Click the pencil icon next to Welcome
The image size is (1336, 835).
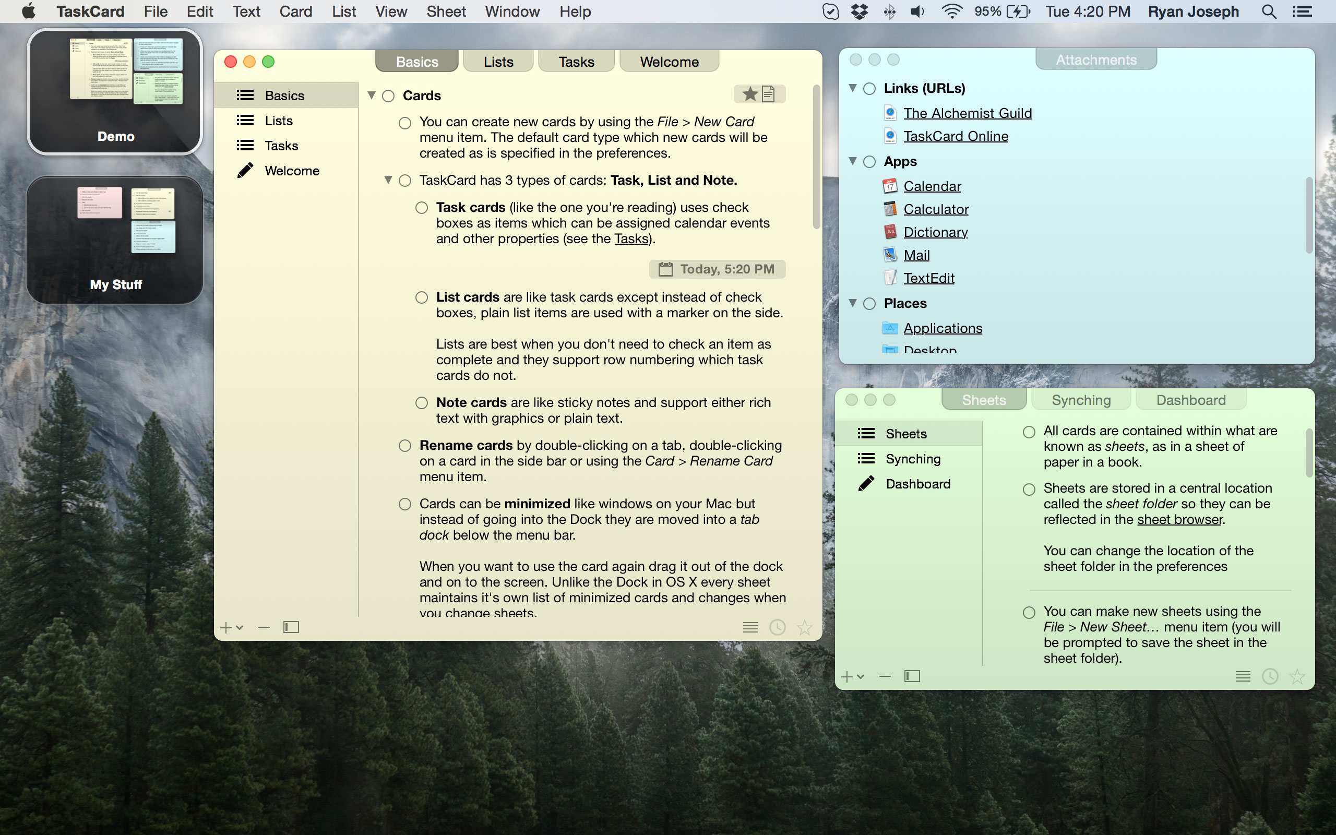pyautogui.click(x=245, y=171)
